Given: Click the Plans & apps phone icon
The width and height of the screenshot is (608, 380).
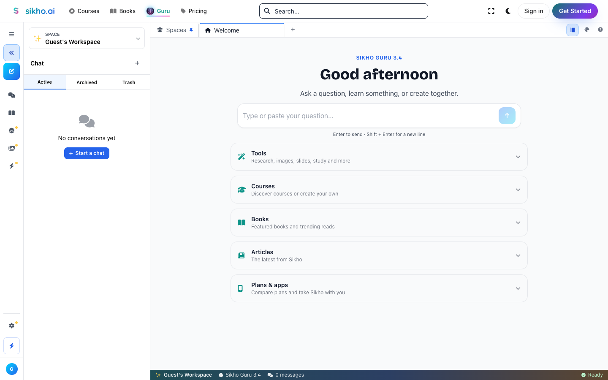Looking at the screenshot, I should coord(240,288).
